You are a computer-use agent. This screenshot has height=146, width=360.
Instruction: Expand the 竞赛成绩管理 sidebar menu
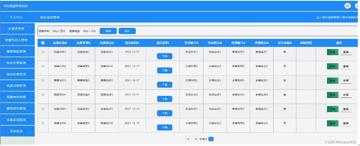18,86
